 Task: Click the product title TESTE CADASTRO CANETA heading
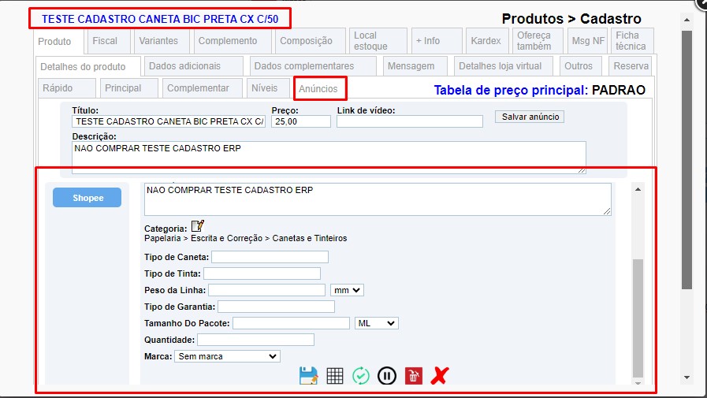click(160, 19)
